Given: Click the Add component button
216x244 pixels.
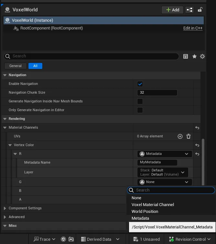Looking at the screenshot, I should (x=172, y=10).
